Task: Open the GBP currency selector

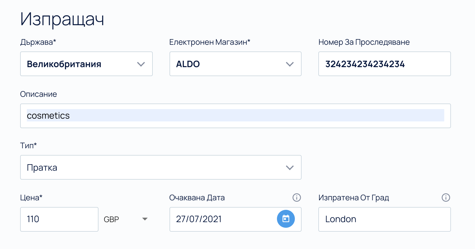Action: (x=125, y=219)
